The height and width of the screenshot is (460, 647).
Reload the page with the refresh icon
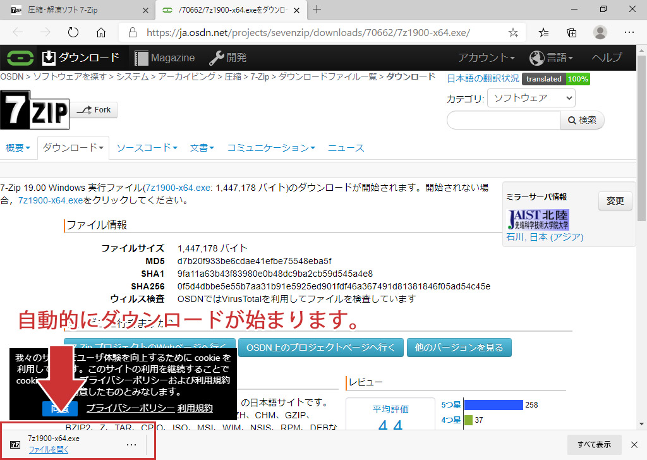point(73,32)
